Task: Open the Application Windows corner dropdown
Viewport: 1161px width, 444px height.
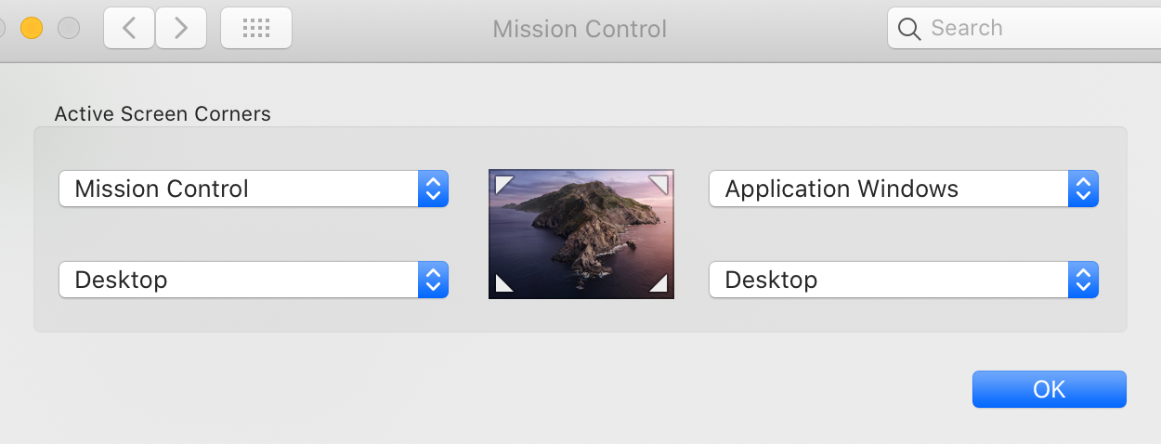Action: (904, 189)
